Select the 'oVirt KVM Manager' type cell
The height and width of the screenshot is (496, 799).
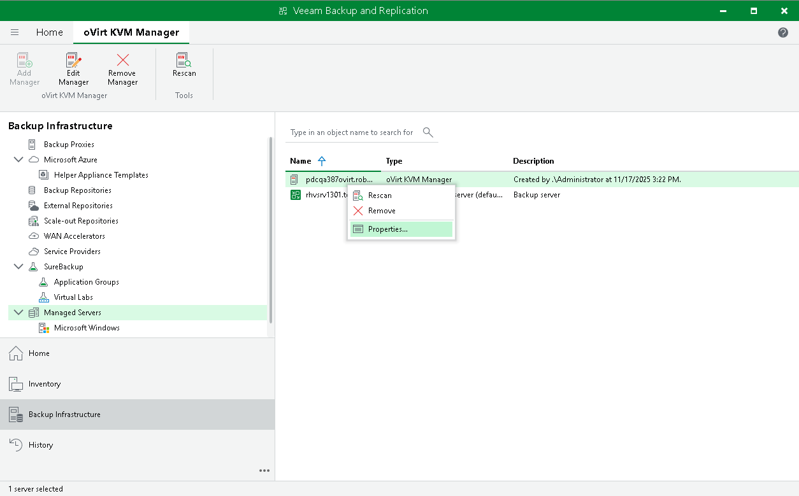pyautogui.click(x=419, y=180)
